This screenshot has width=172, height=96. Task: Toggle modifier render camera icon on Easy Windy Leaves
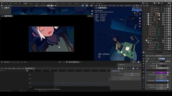point(164,59)
